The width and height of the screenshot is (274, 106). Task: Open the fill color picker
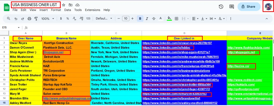(x=169, y=19)
